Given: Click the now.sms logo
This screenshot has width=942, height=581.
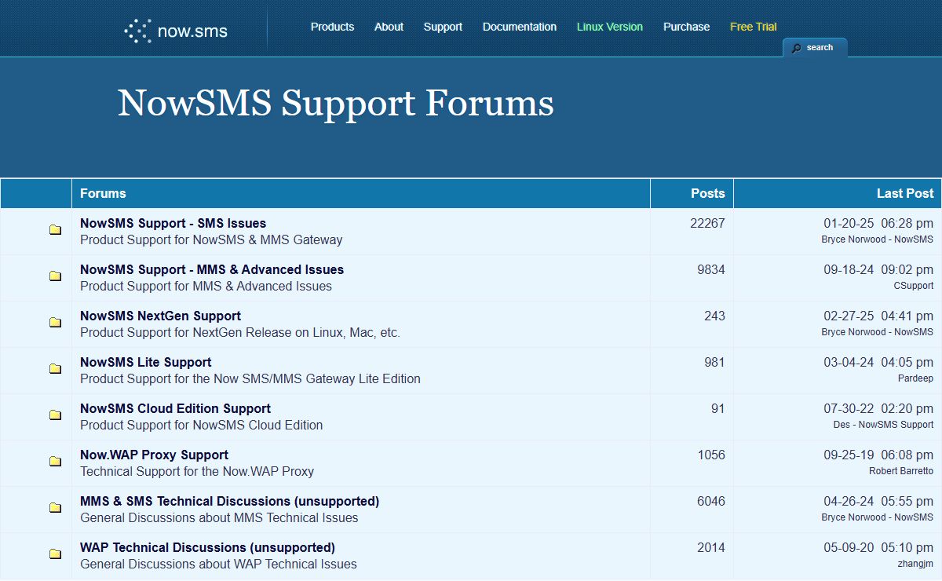Looking at the screenshot, I should 176,31.
